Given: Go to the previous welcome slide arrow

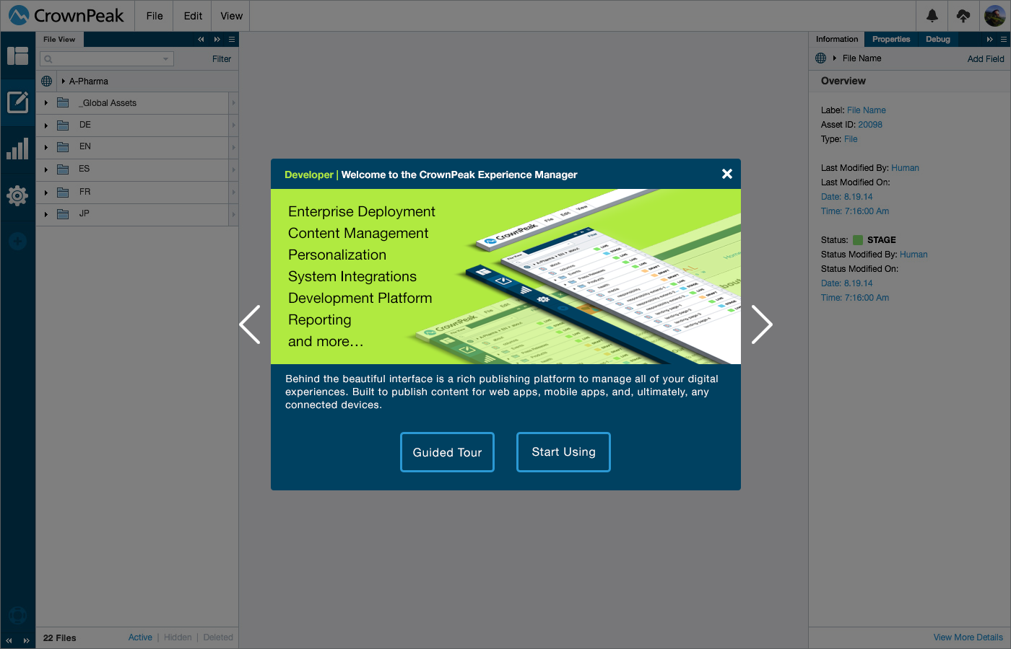Looking at the screenshot, I should (250, 324).
